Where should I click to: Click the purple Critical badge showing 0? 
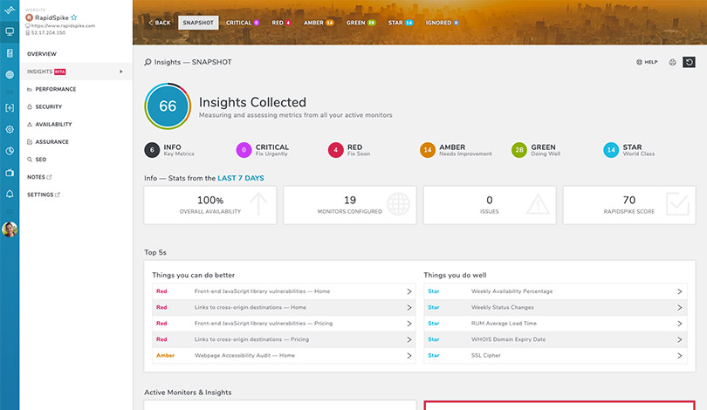click(244, 150)
